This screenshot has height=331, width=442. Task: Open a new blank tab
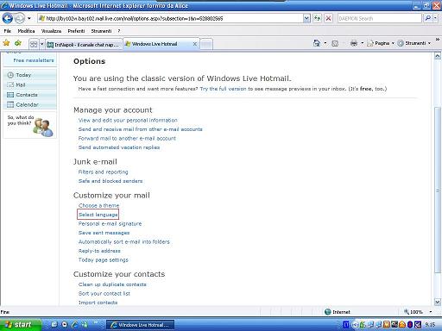tap(206, 44)
